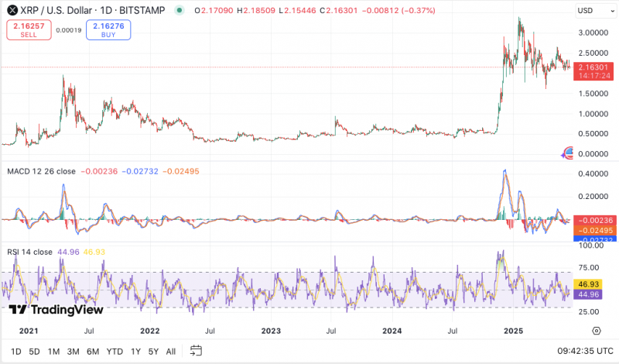Click the SELL 2.16257 button

pyautogui.click(x=29, y=30)
